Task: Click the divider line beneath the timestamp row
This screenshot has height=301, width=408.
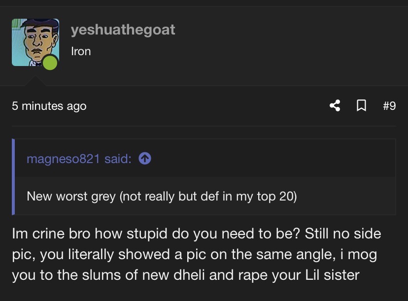Action: pos(204,126)
